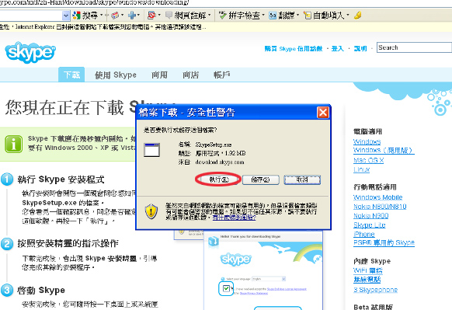The image size is (452, 310).
Task: Open the Nokia N800/N810 link
Action: click(380, 207)
